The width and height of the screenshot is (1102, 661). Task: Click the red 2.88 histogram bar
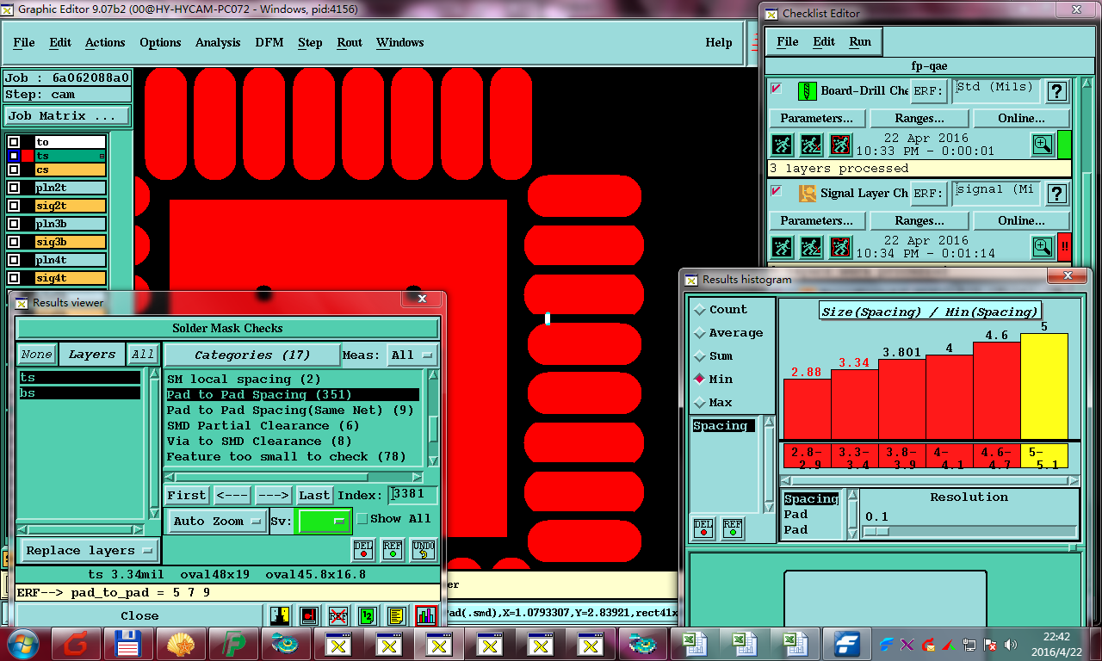click(807, 409)
